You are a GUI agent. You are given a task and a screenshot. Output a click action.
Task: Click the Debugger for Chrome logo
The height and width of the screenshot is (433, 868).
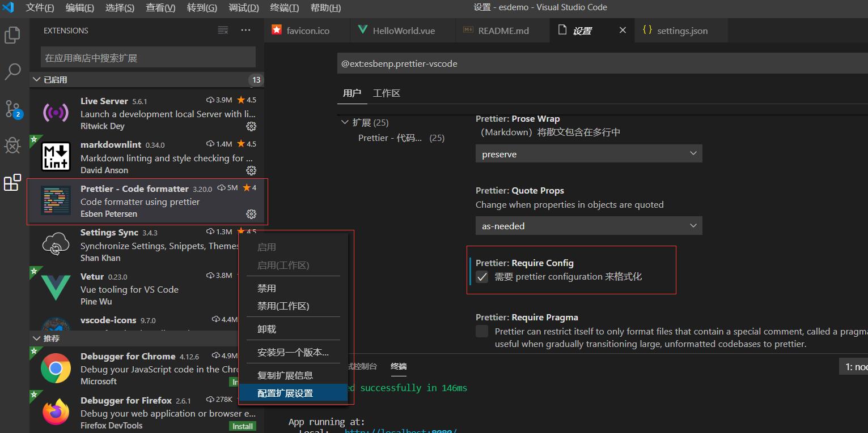point(56,368)
